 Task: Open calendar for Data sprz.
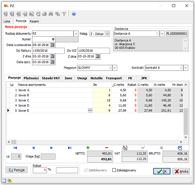click(x=52, y=62)
